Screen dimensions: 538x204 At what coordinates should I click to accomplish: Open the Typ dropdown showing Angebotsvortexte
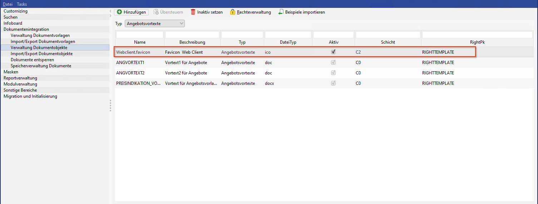(x=154, y=24)
